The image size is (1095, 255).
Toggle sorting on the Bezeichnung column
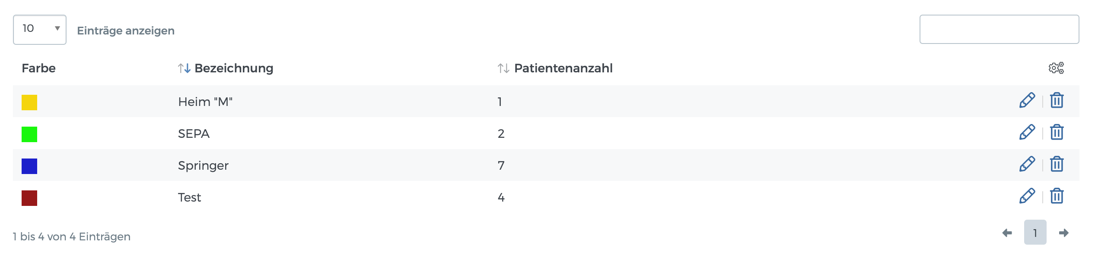183,68
